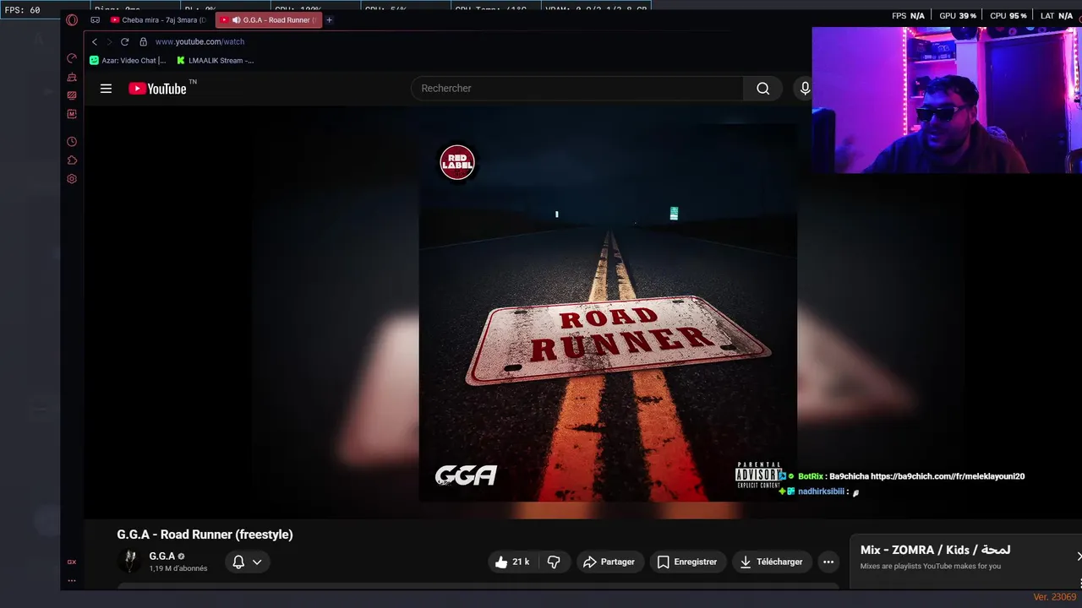Image resolution: width=1082 pixels, height=608 pixels.
Task: Click the Enregistrer save button
Action: pos(687,562)
